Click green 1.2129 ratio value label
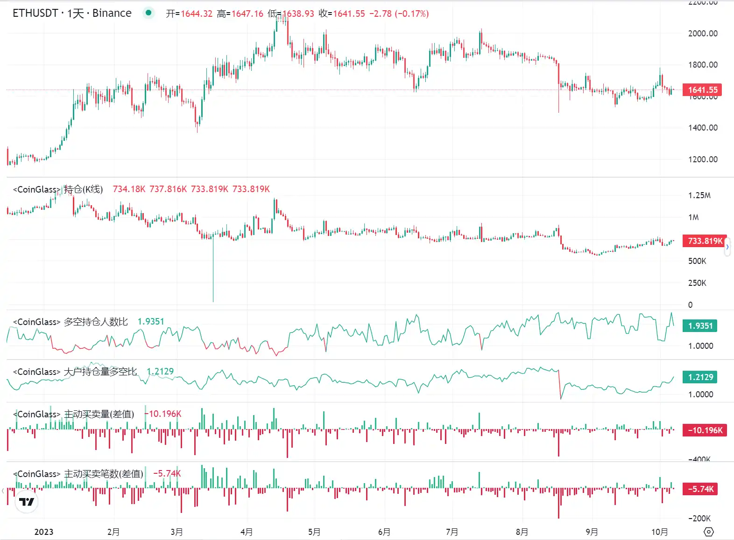This screenshot has width=734, height=540. [x=700, y=377]
